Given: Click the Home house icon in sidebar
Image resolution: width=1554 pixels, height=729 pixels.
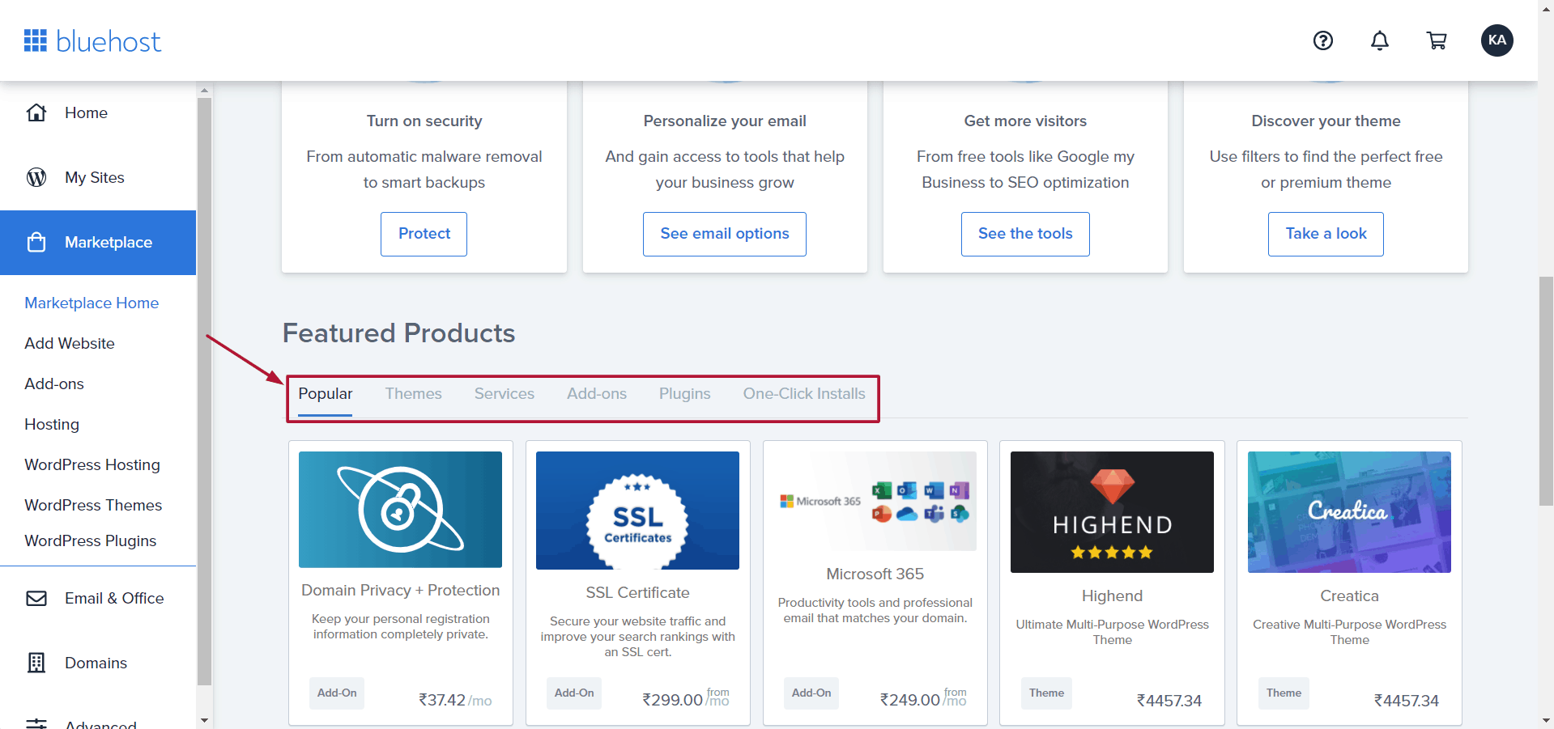Looking at the screenshot, I should (x=36, y=112).
